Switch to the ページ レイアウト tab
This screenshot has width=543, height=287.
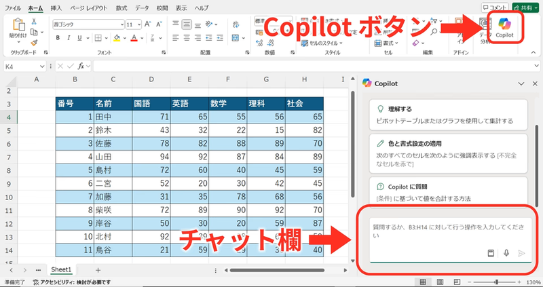click(x=89, y=7)
